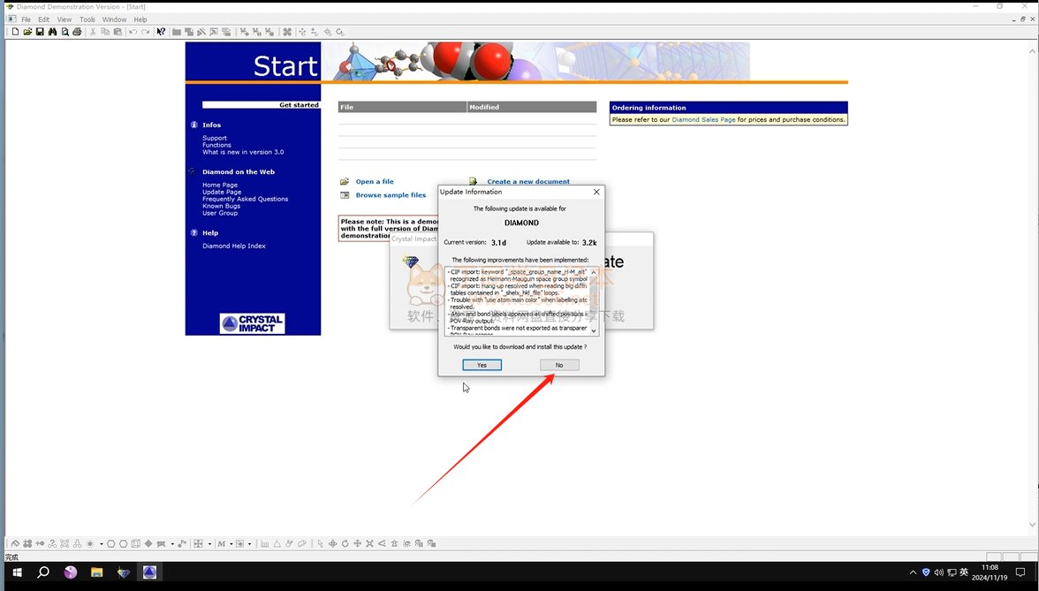Click the Print toolbar icon

click(77, 32)
